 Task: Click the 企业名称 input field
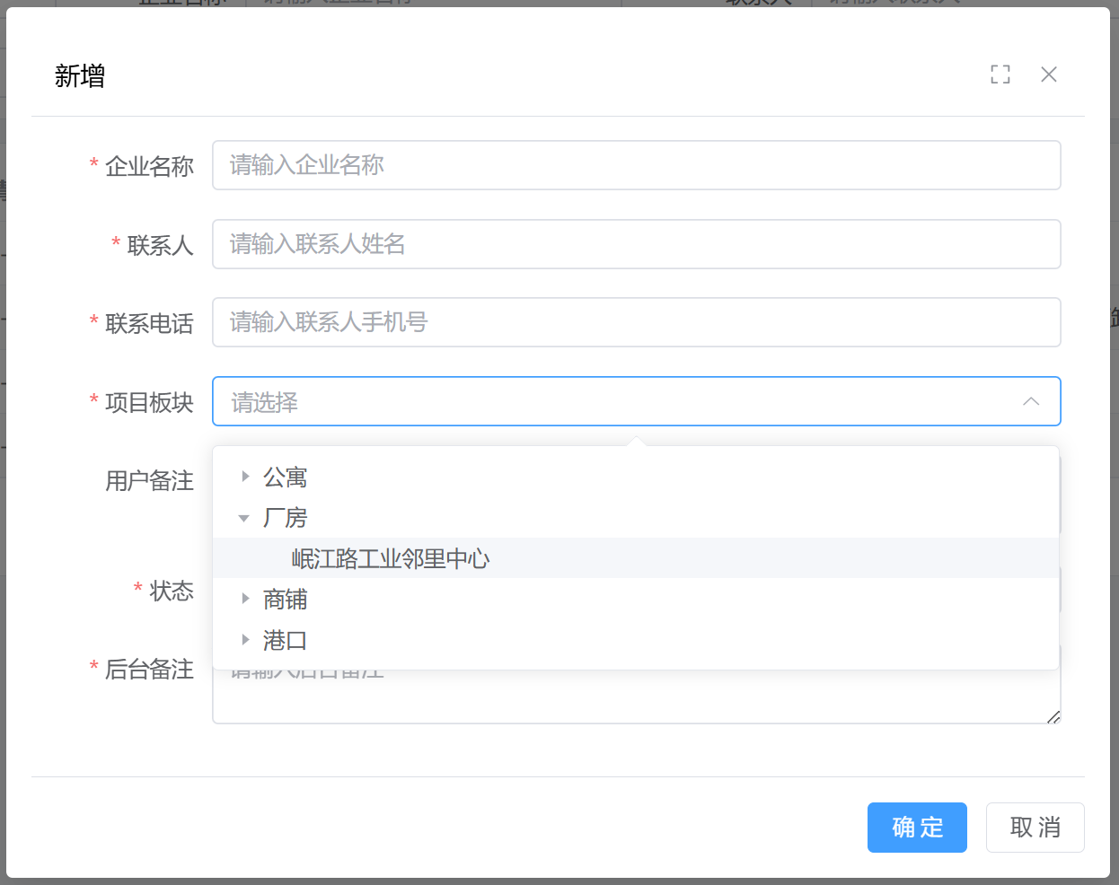click(x=636, y=165)
